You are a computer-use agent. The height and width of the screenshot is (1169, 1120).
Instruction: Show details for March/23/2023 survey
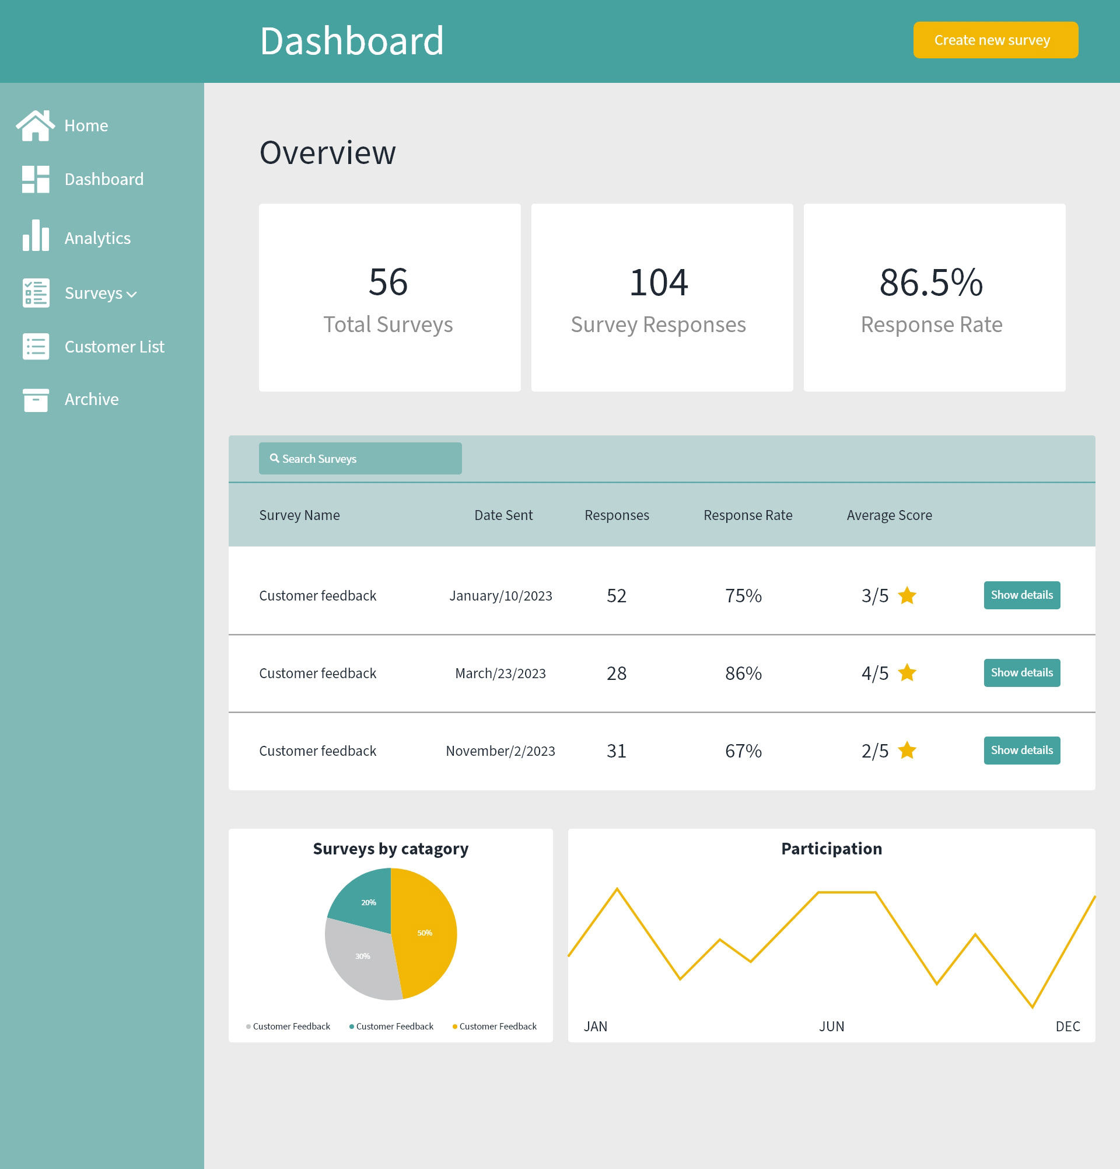pos(1021,673)
